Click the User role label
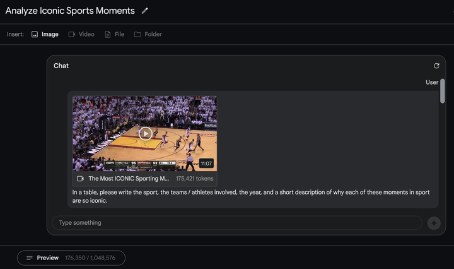Viewport: 454px width, 269px height. point(432,82)
